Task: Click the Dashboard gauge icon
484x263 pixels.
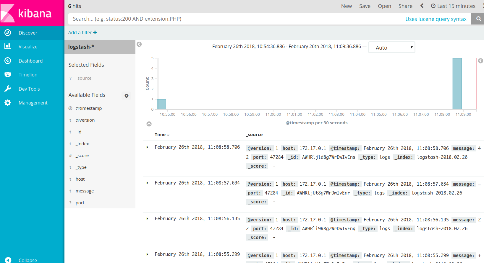Action: click(8, 61)
